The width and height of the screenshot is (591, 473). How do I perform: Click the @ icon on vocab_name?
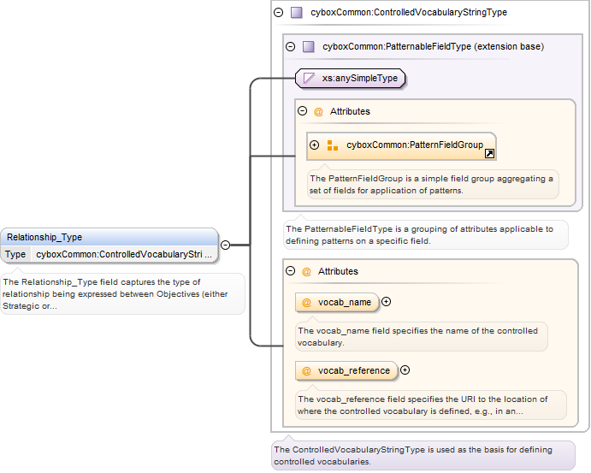pyautogui.click(x=306, y=302)
